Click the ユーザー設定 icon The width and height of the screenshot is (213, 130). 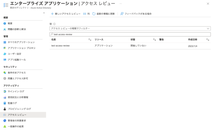5,54
